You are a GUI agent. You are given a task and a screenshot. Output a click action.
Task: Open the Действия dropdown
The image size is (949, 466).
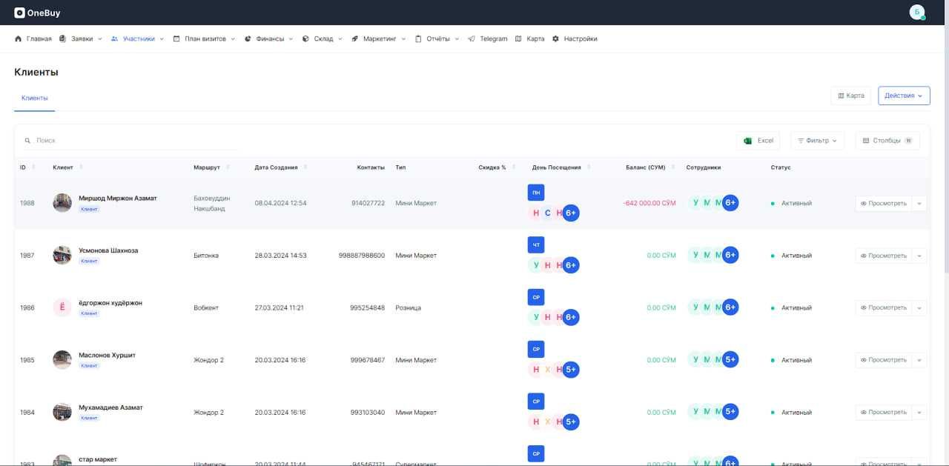(904, 96)
